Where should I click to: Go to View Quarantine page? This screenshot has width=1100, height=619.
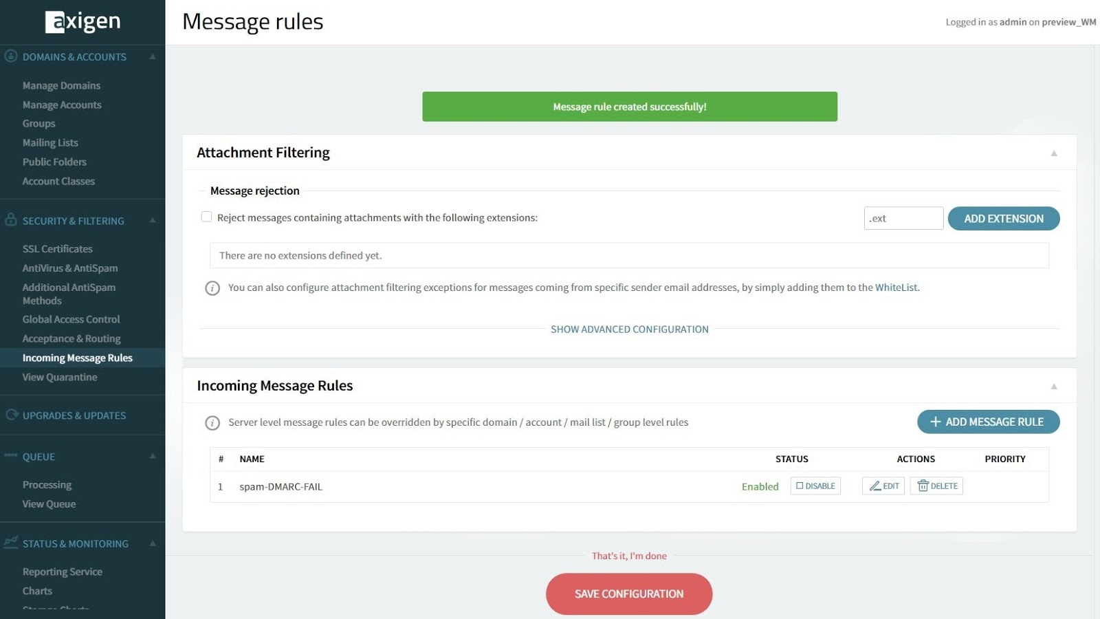pos(60,377)
